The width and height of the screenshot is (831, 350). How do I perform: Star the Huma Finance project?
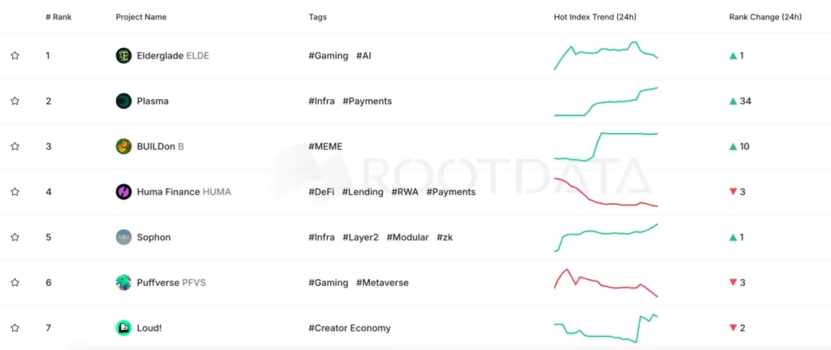[x=15, y=192]
